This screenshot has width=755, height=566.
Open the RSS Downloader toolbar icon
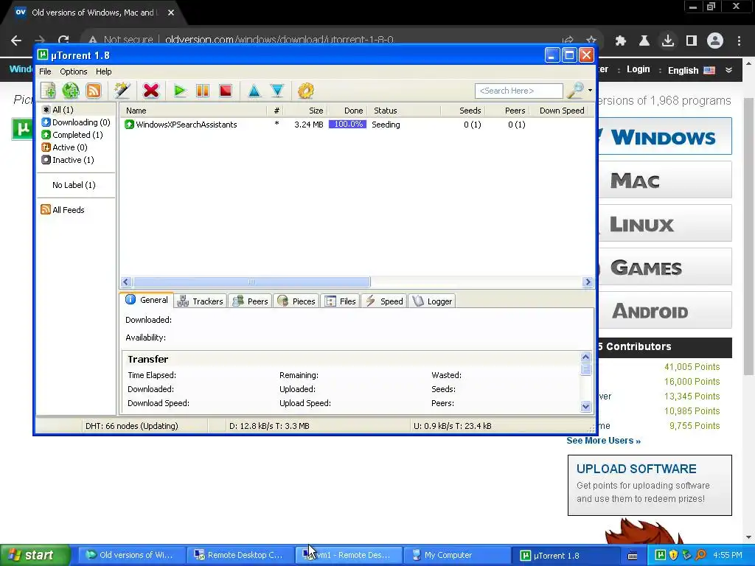coord(94,91)
